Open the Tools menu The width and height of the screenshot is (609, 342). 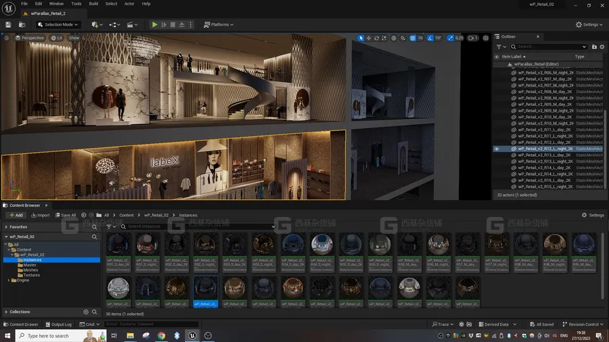[76, 3]
